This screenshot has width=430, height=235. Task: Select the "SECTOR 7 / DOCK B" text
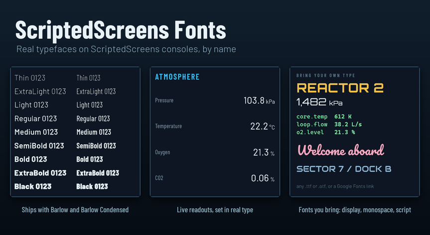tap(344, 169)
